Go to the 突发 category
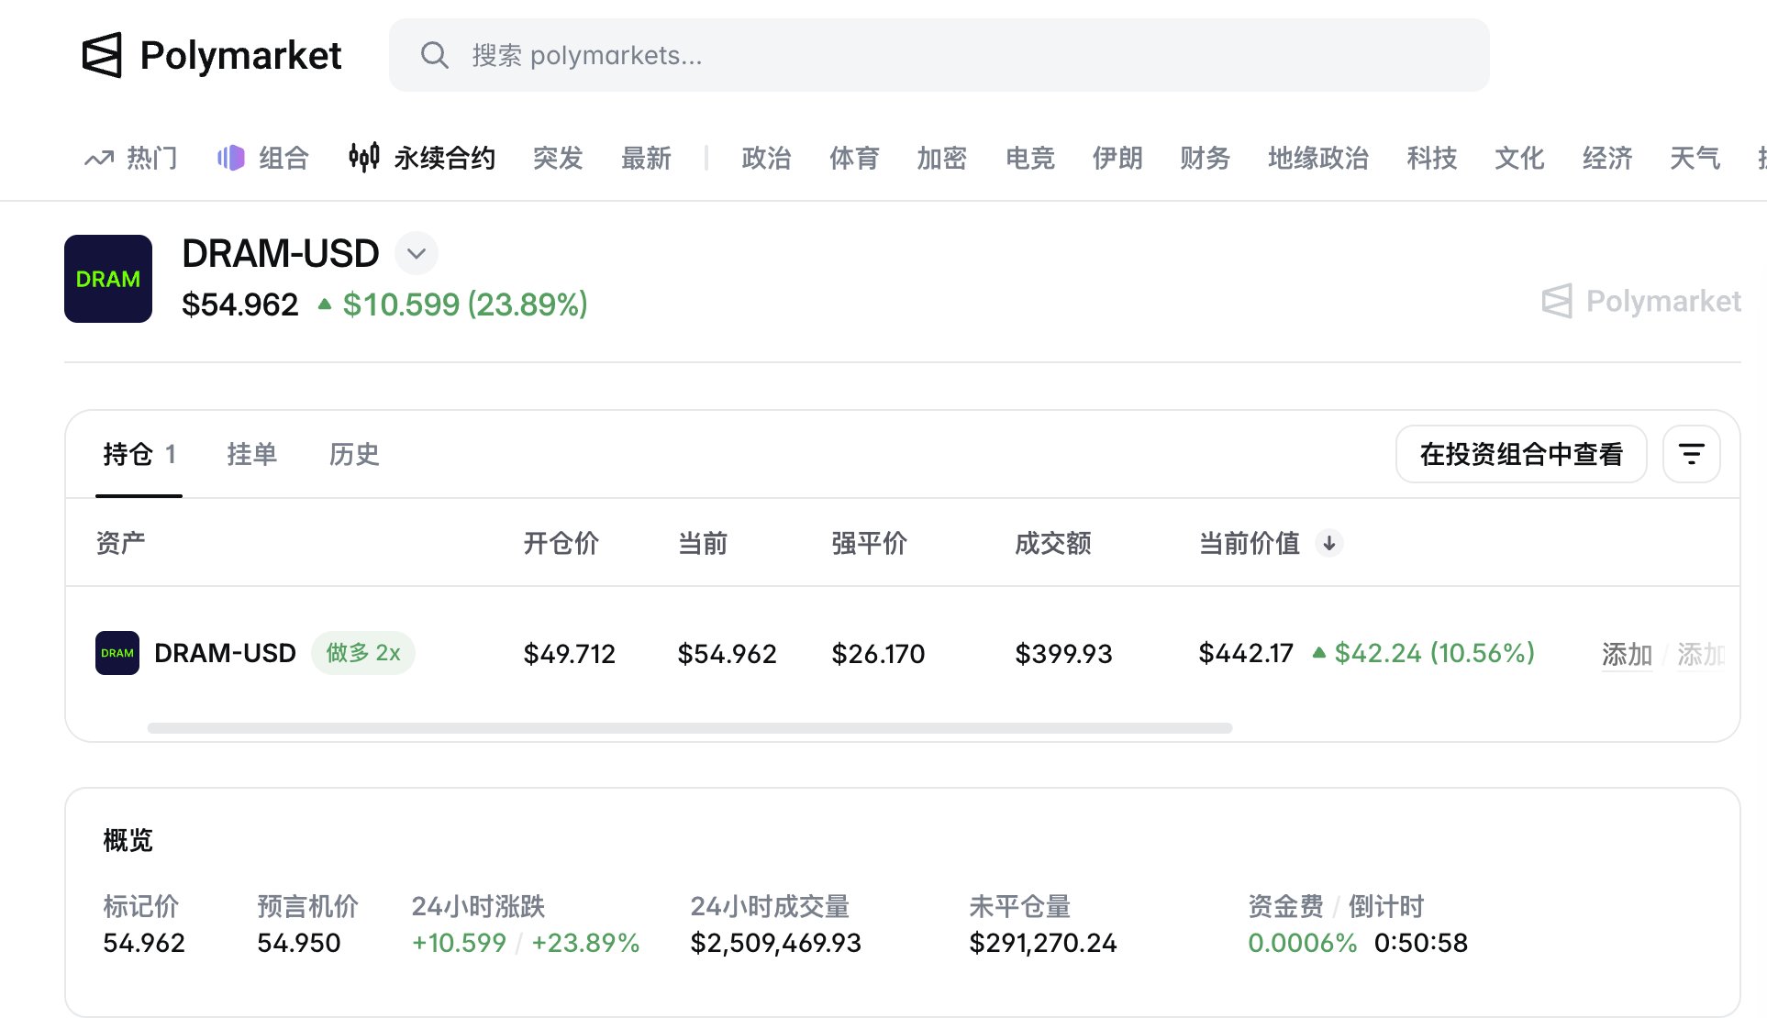 coord(558,159)
